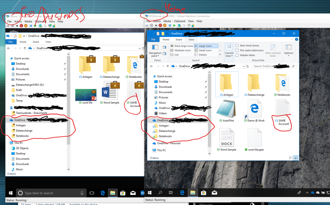This screenshot has width=330, height=205.
Task: Select Medium icons layout
Action: 180,50
